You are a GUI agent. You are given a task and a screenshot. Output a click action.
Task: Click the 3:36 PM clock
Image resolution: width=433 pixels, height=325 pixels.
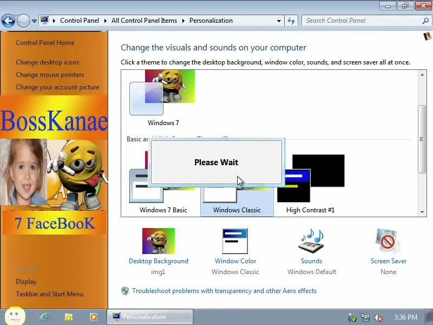(x=405, y=317)
